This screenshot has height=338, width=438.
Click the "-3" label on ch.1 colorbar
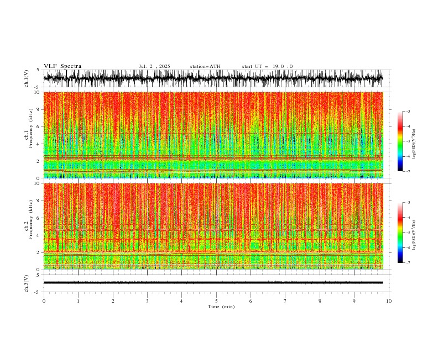[x=408, y=111]
